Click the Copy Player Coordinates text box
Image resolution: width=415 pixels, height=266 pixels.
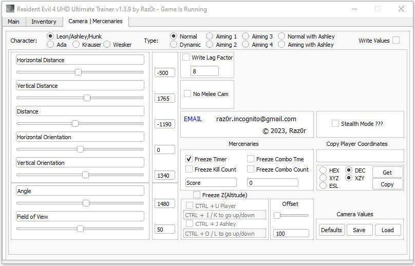[360, 156]
